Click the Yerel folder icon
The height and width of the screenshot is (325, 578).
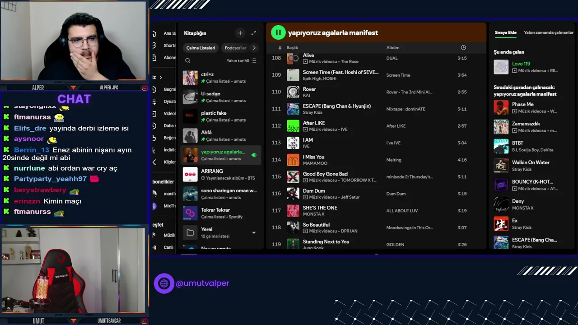click(x=190, y=232)
